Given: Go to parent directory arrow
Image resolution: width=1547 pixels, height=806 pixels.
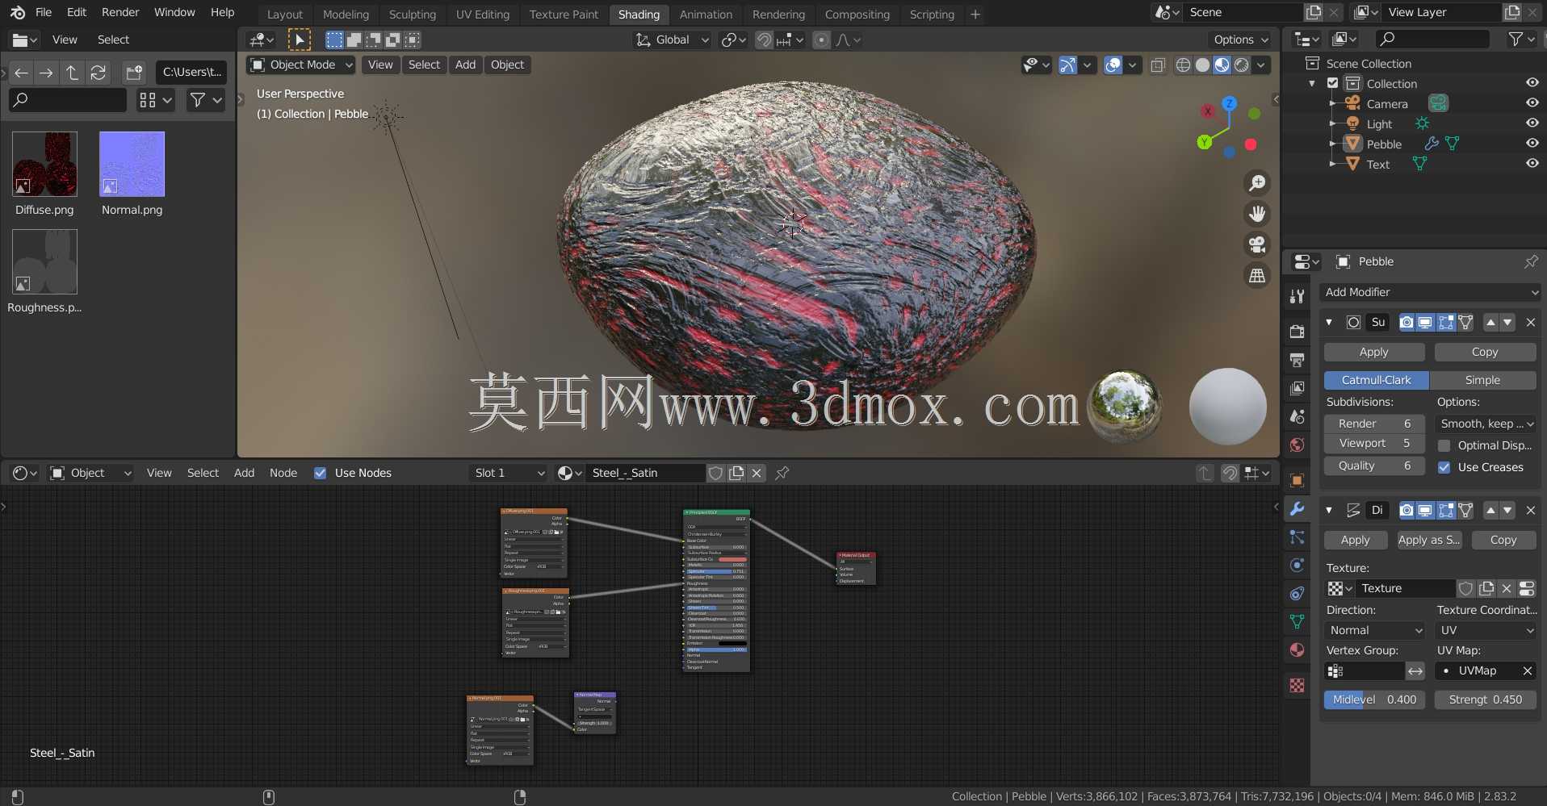Looking at the screenshot, I should point(73,73).
